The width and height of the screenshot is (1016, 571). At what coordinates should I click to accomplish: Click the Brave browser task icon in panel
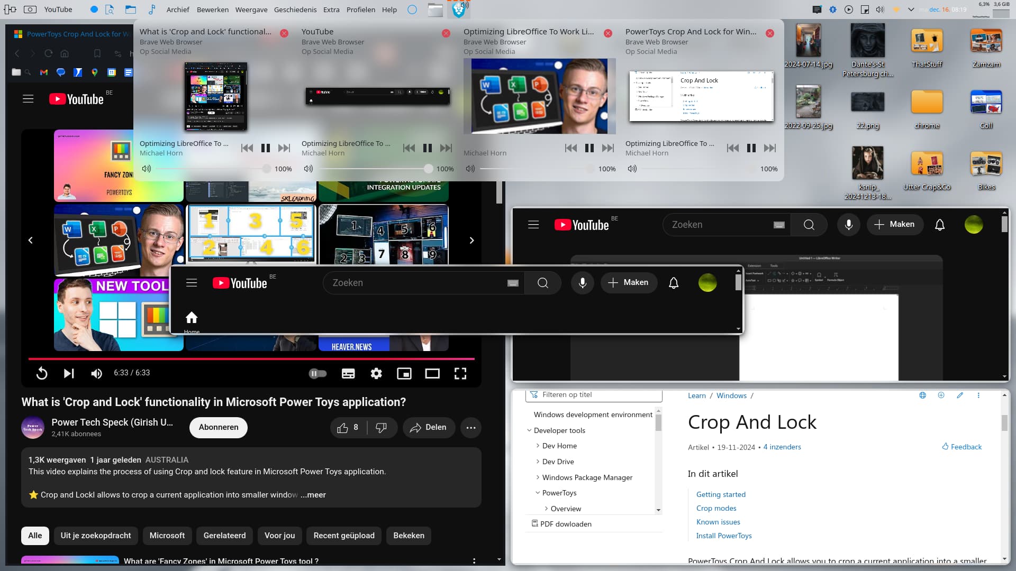coord(459,10)
